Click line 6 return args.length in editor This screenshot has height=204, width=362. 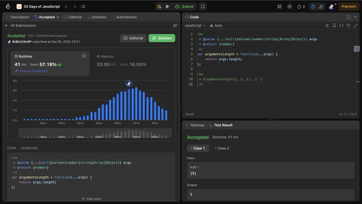(x=223, y=59)
